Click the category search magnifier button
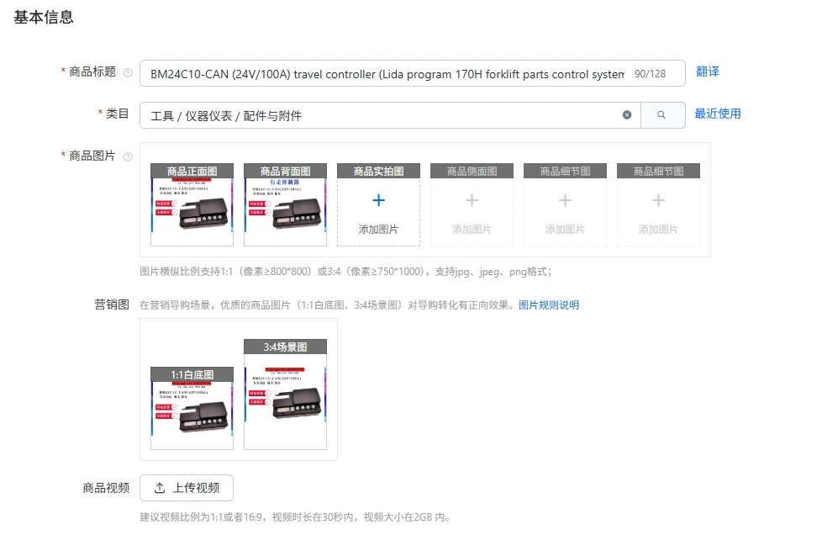The height and width of the screenshot is (535, 822). (661, 115)
